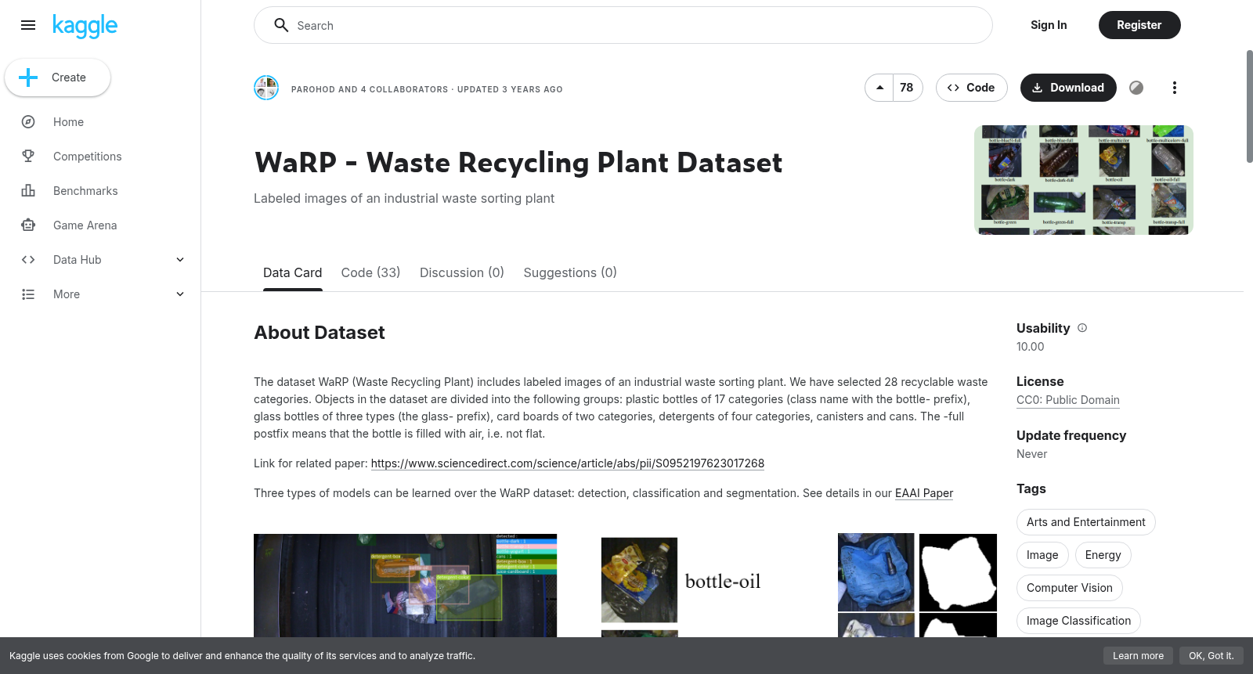
Task: Click Sign In
Action: point(1049,25)
